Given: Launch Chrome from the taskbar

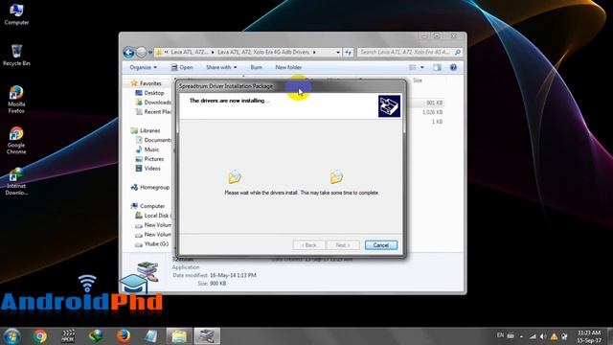Looking at the screenshot, I should [39, 336].
